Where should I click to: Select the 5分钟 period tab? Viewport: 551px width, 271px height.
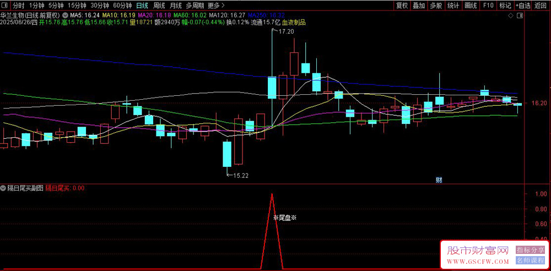click(x=56, y=6)
